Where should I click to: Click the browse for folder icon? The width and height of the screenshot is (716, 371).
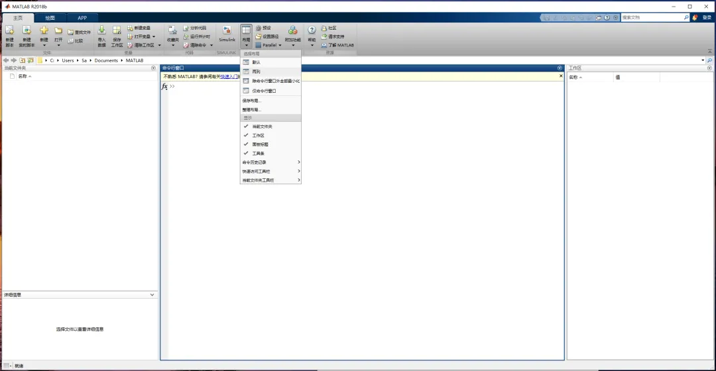coord(30,60)
